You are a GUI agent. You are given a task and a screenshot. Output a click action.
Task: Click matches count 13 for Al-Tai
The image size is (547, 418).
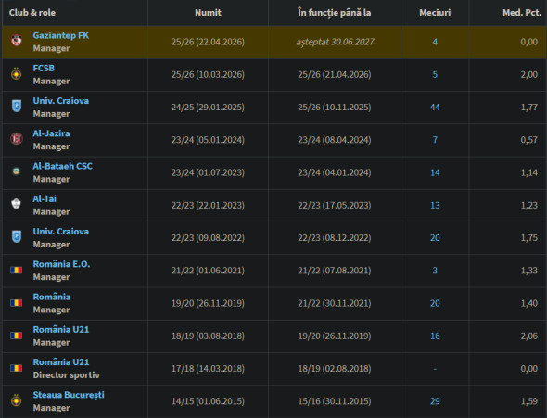point(435,206)
